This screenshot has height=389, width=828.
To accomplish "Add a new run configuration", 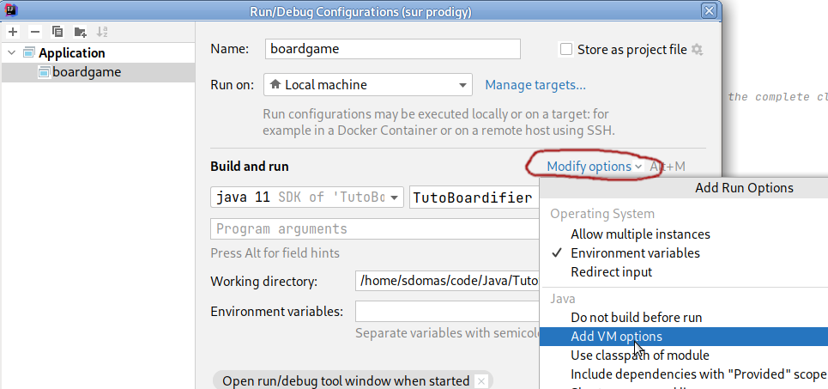I will click(13, 32).
